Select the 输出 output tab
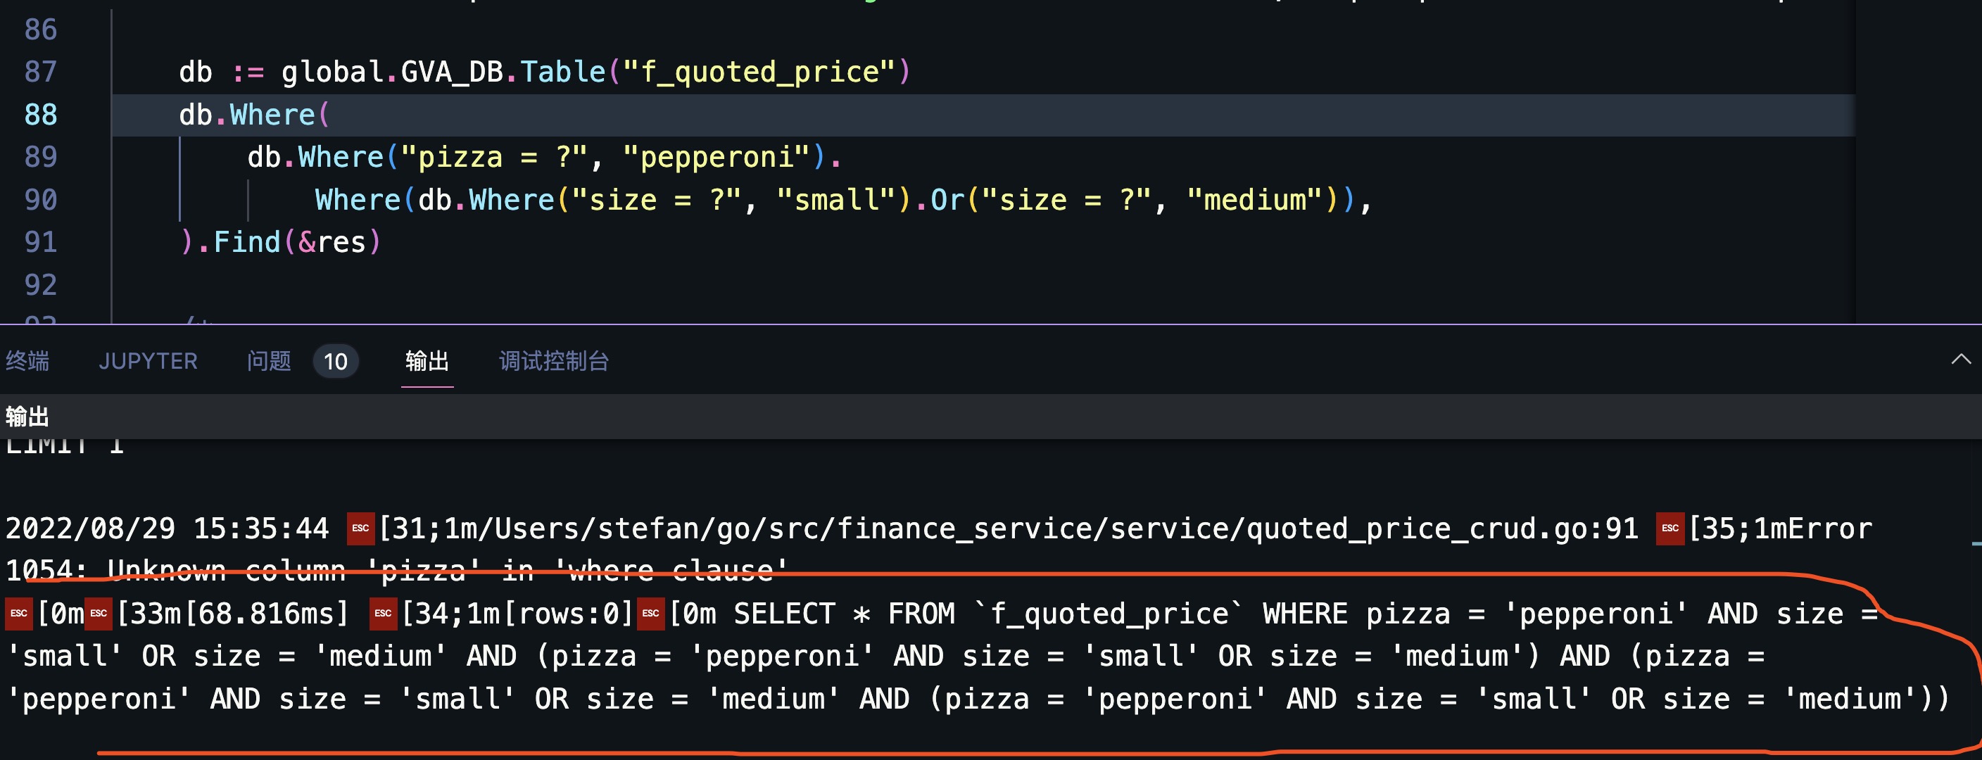This screenshot has width=1982, height=760. click(427, 362)
